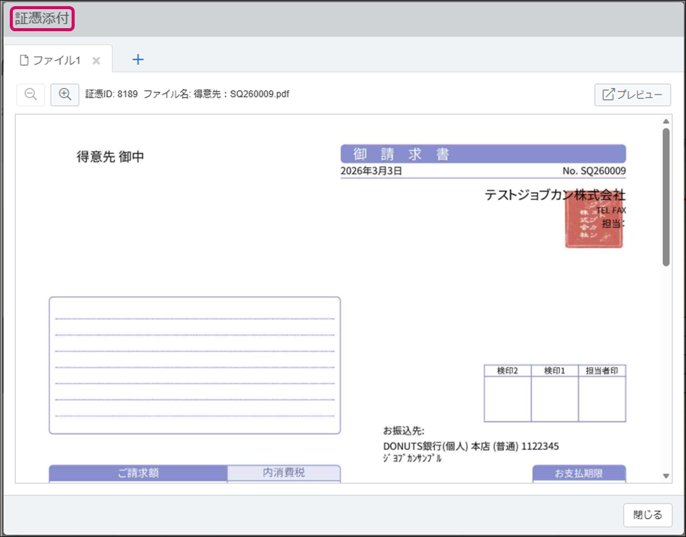The height and width of the screenshot is (537, 686).
Task: Click the scrollbar down arrow
Action: (666, 476)
